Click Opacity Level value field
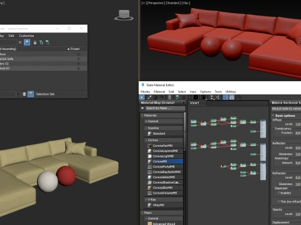 (298, 214)
